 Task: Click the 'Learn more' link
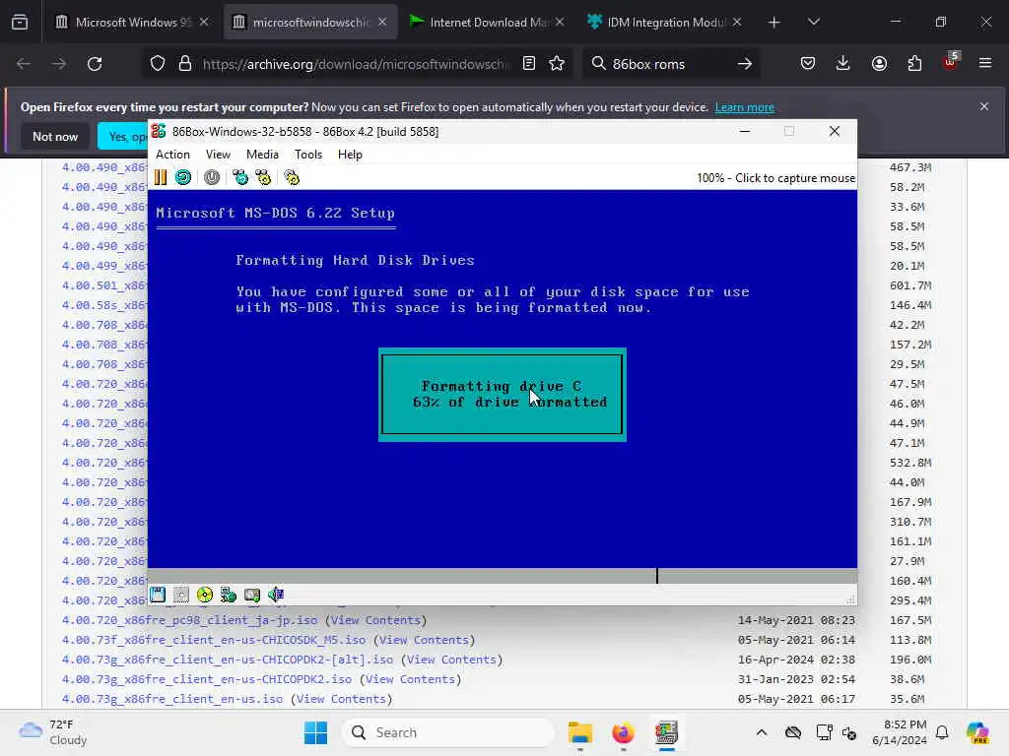(745, 107)
